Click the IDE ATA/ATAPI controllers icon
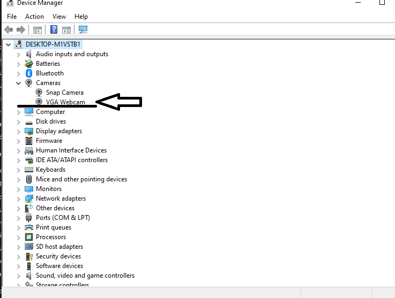 (29, 160)
